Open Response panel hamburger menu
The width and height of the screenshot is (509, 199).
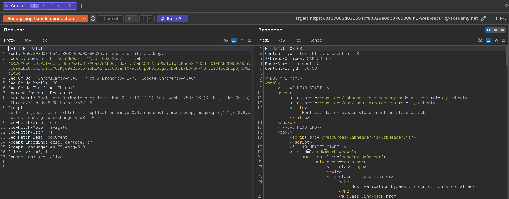click(x=504, y=40)
